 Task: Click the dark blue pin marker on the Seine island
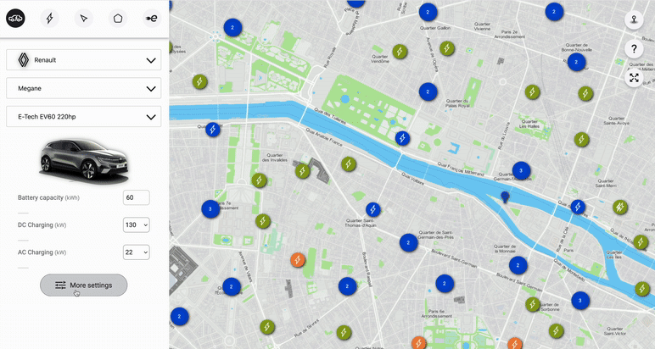(506, 198)
